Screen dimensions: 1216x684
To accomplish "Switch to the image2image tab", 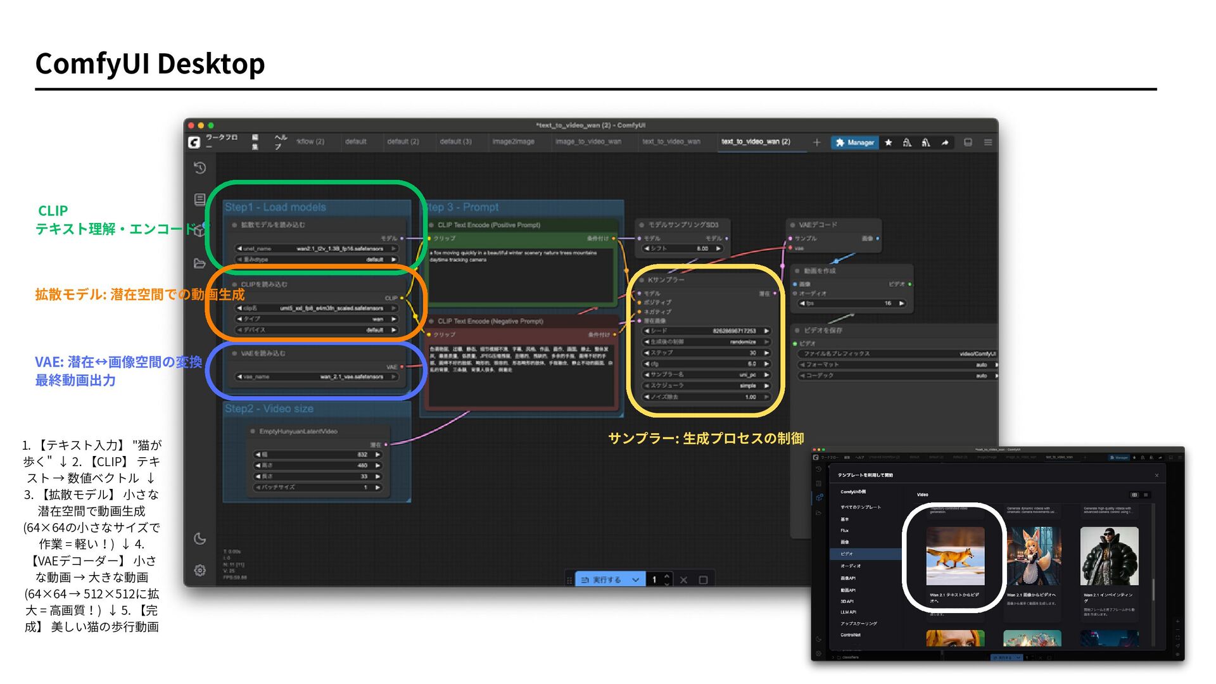I will 514,142.
